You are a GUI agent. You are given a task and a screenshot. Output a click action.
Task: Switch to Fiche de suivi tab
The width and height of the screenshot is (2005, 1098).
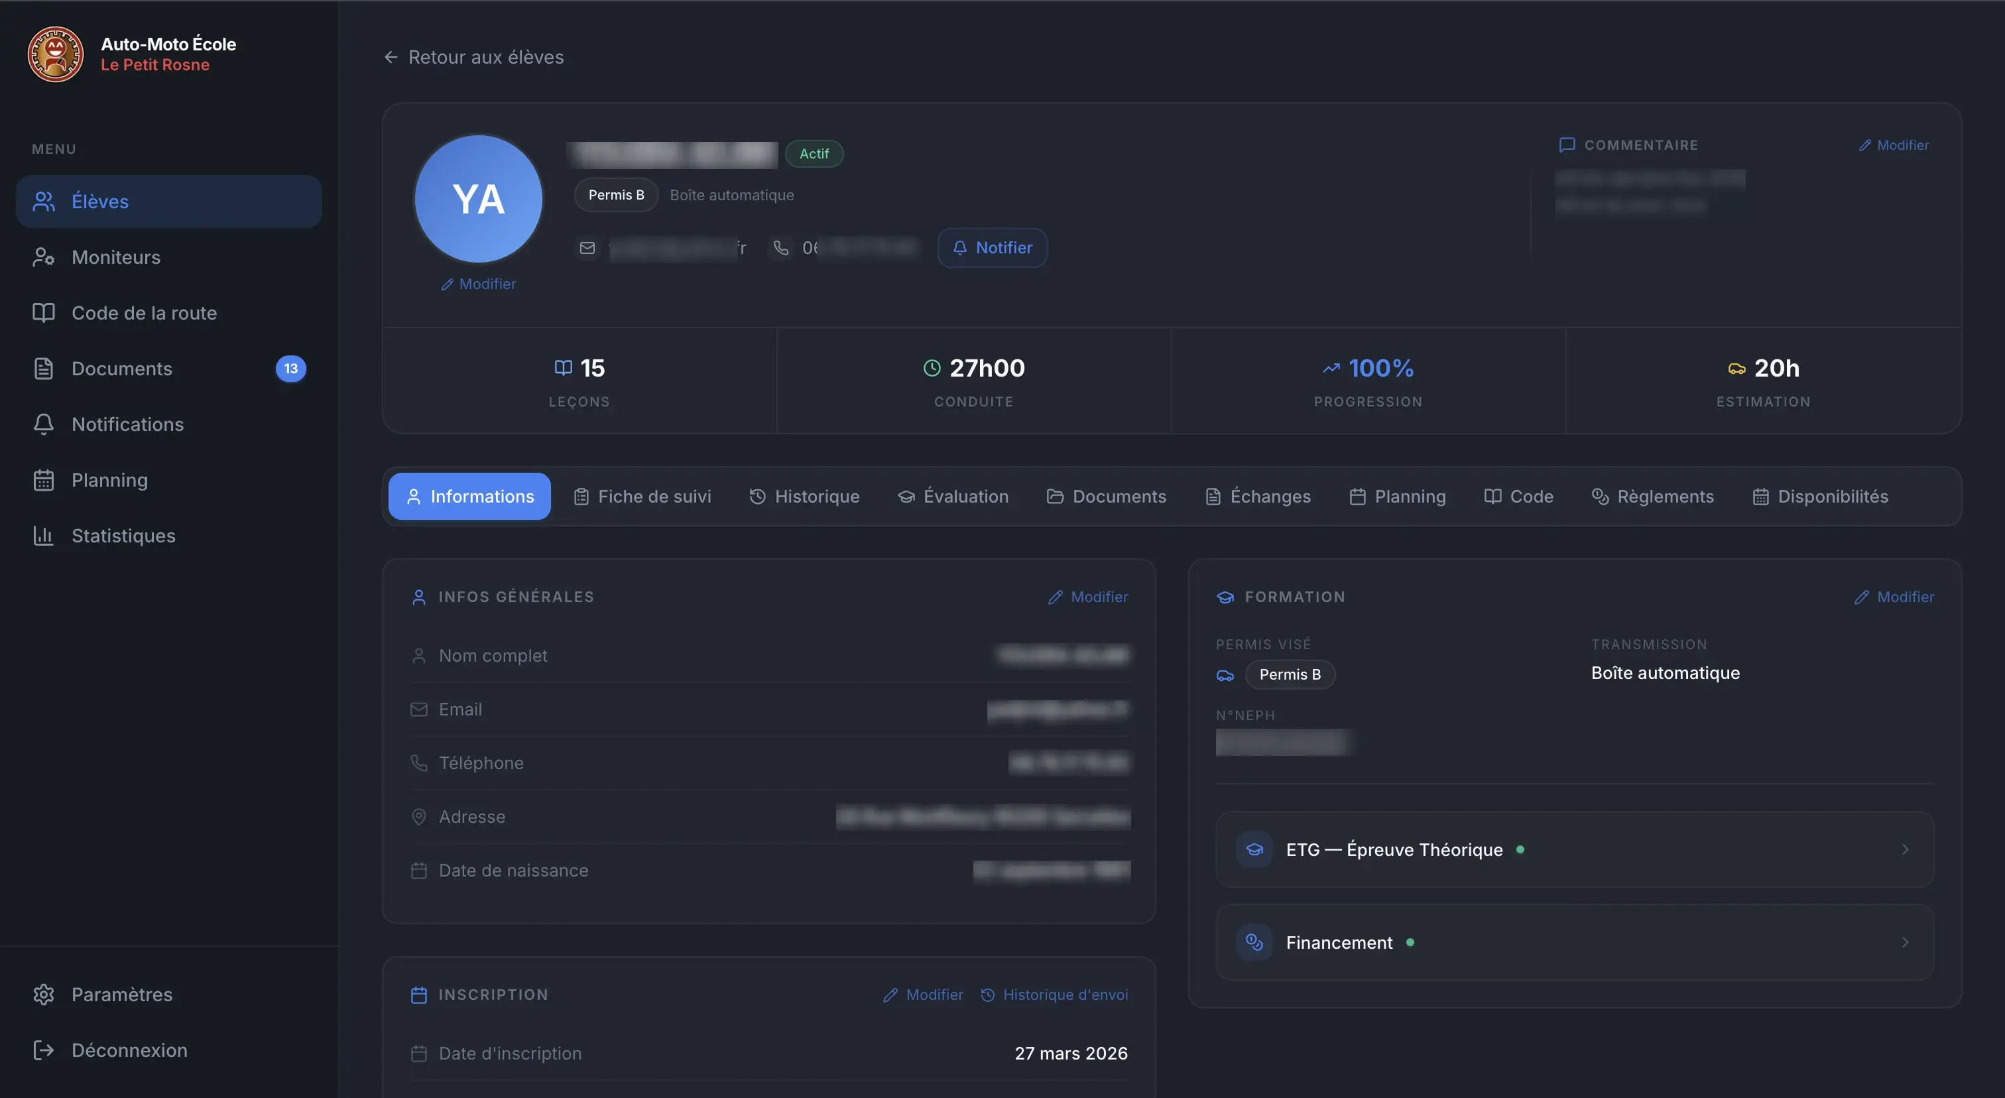[x=642, y=497]
